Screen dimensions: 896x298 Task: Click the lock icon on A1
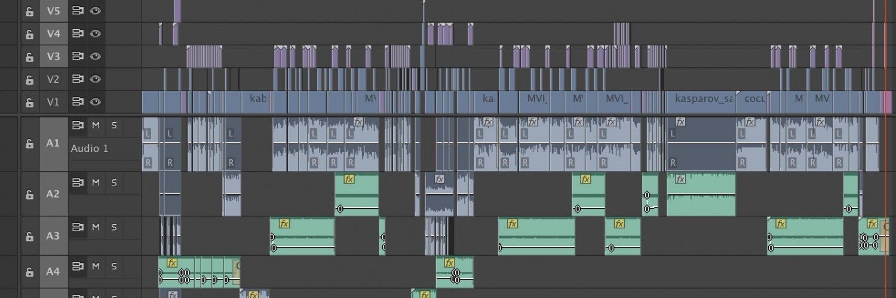coord(29,144)
